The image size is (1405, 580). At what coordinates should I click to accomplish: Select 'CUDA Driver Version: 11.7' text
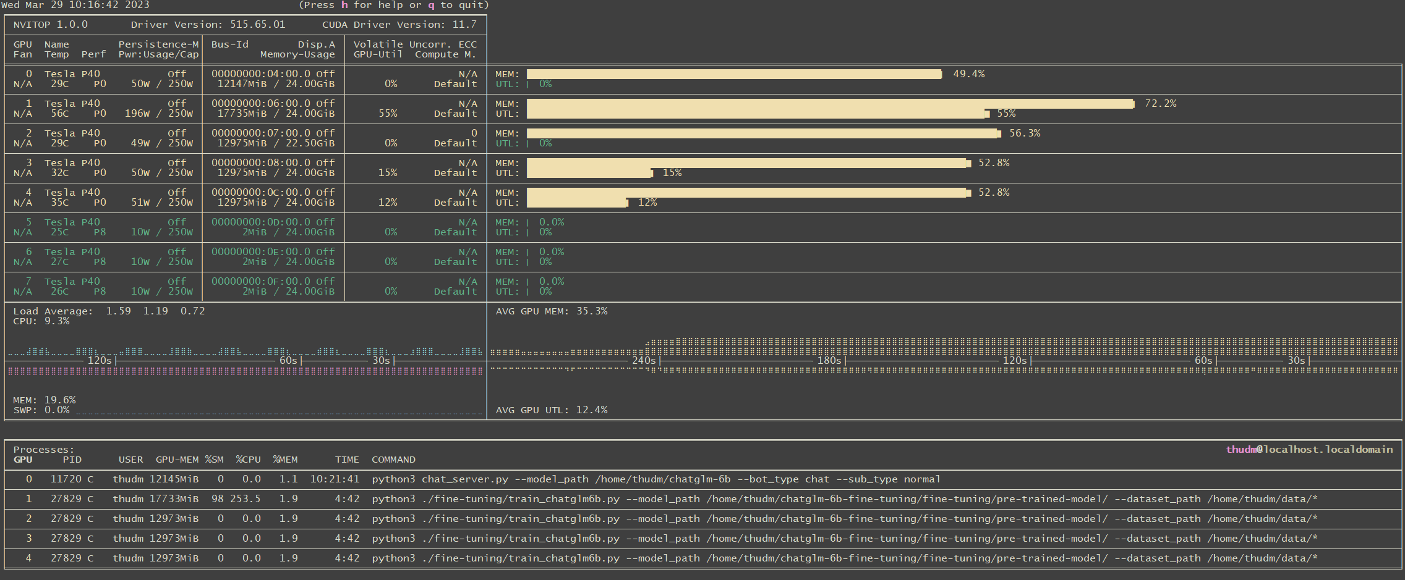(x=399, y=25)
